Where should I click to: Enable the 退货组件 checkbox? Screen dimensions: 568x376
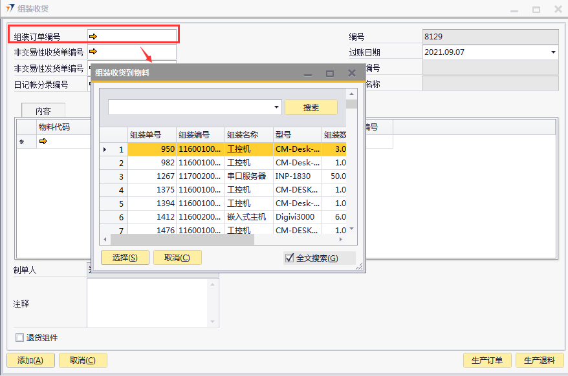[19, 337]
